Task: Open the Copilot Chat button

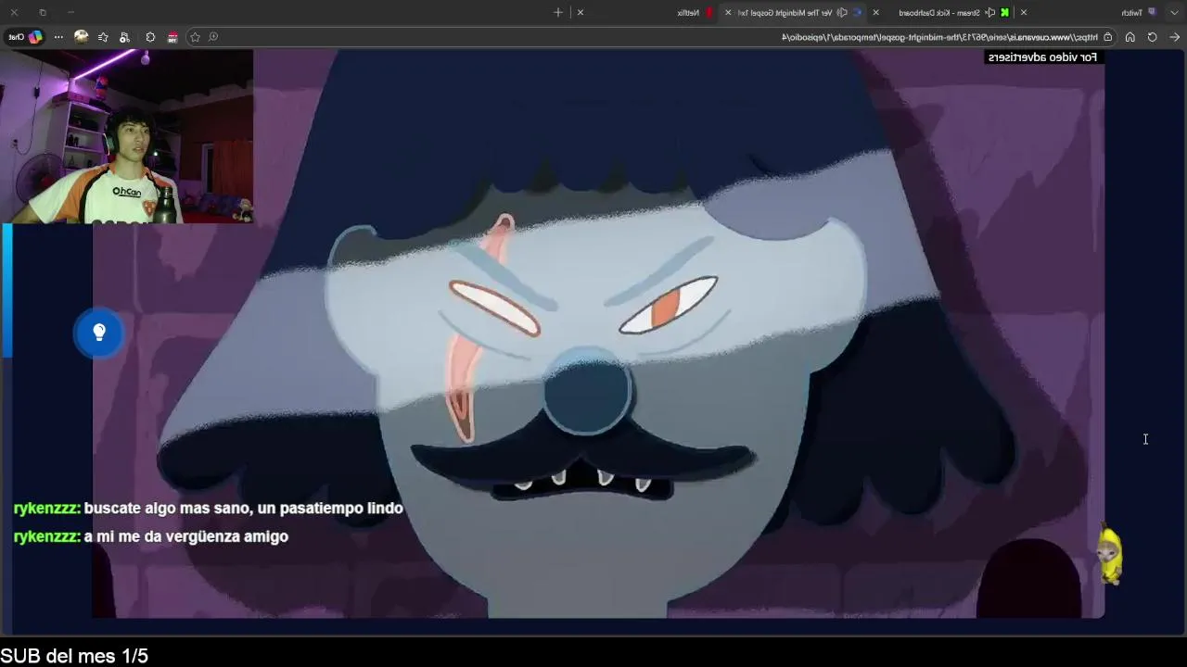Action: pos(25,37)
